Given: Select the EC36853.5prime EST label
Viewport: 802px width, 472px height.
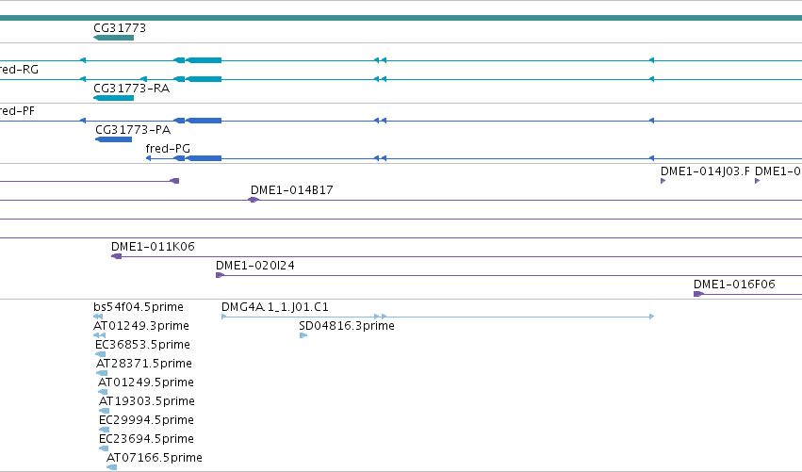Looking at the screenshot, I should pos(142,345).
